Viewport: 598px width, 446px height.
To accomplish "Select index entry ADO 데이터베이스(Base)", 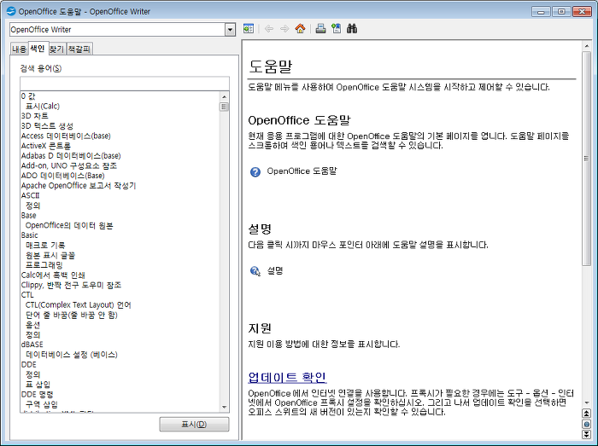I will 63,176.
